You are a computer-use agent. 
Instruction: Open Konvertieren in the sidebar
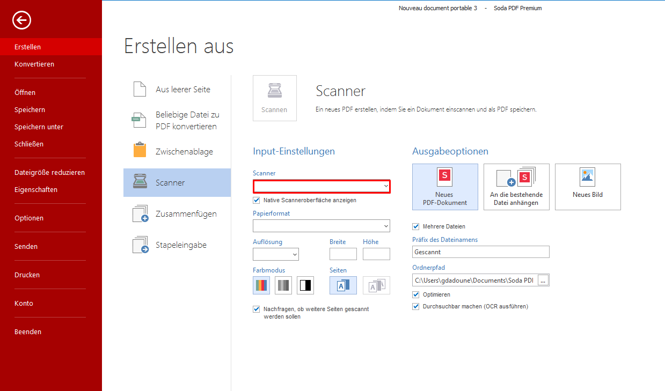(34, 64)
